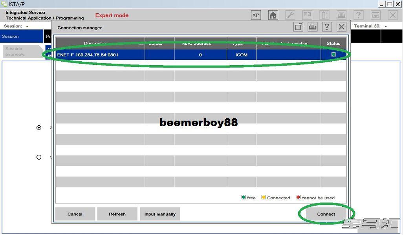The image size is (403, 235).
Task: Click the 'Session:' status label
Action: [x=13, y=26]
